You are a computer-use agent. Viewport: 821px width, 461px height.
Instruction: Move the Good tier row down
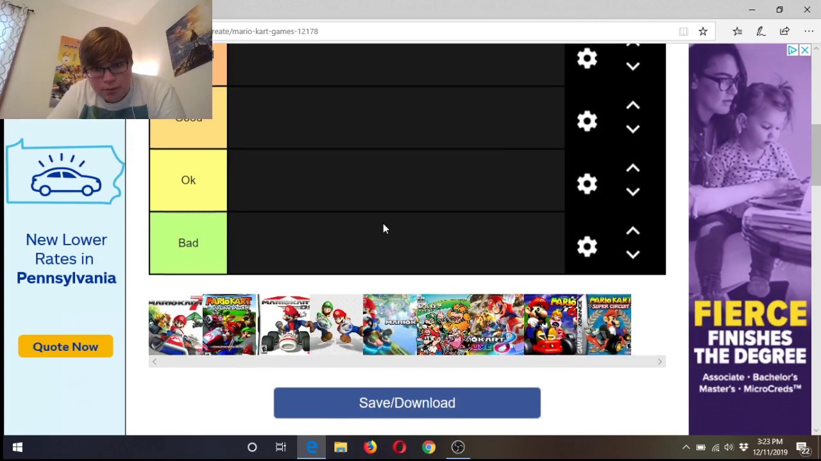click(632, 129)
